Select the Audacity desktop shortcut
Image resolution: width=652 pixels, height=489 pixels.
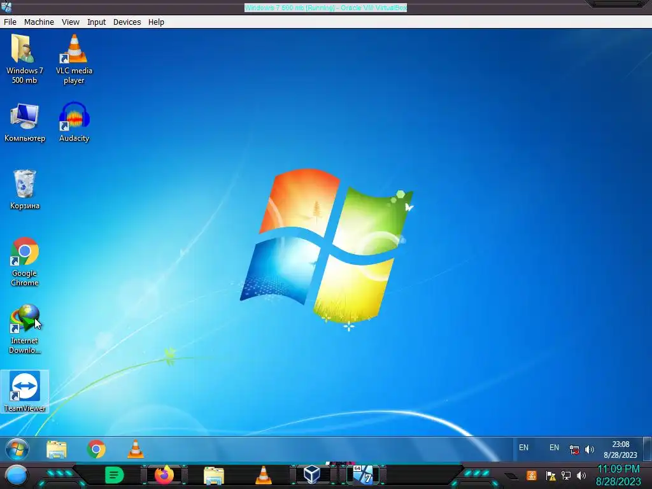[x=74, y=122]
